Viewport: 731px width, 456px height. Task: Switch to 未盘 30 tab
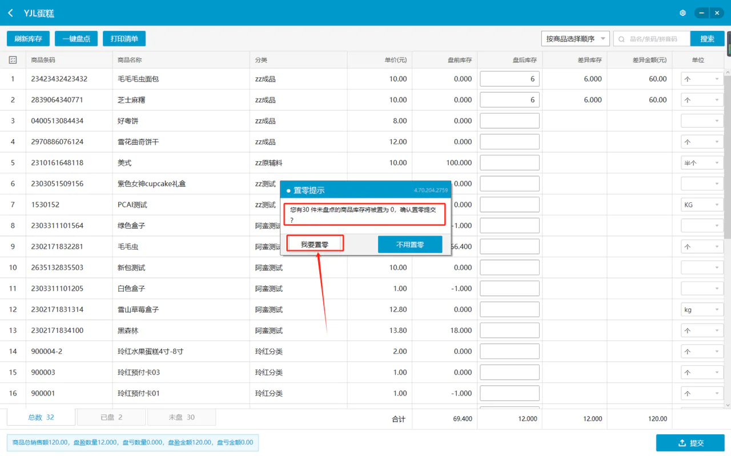182,417
